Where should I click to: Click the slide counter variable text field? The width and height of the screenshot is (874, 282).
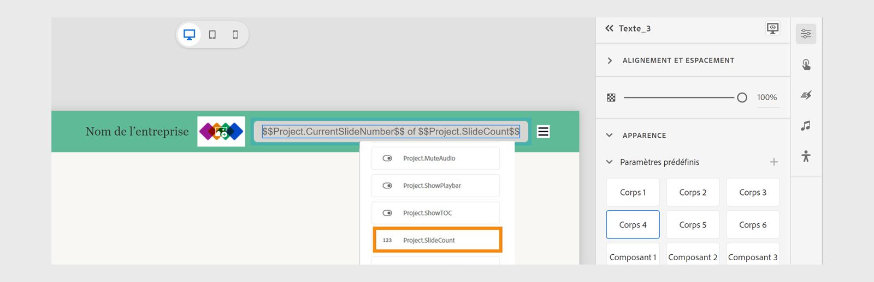tap(391, 132)
